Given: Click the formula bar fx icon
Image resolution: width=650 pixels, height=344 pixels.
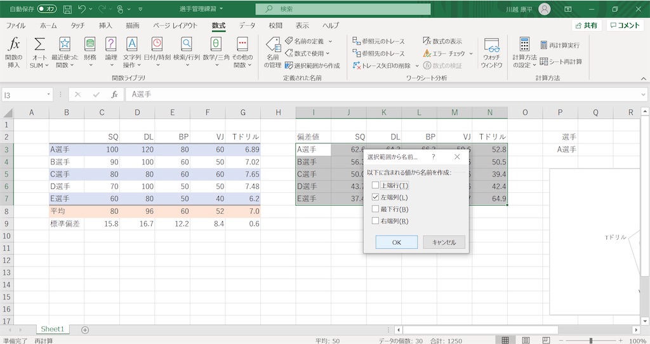Looking at the screenshot, I should (114, 95).
